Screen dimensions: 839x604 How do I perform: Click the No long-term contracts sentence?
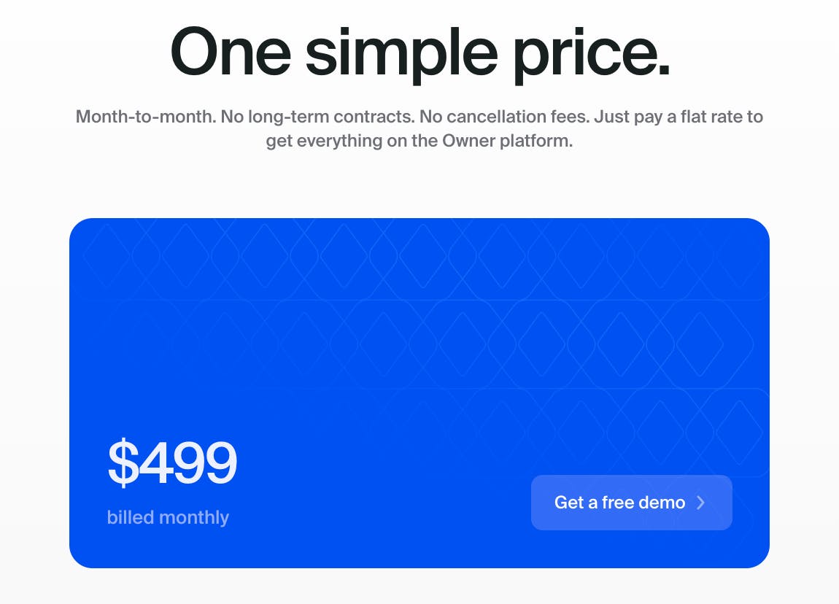315,116
